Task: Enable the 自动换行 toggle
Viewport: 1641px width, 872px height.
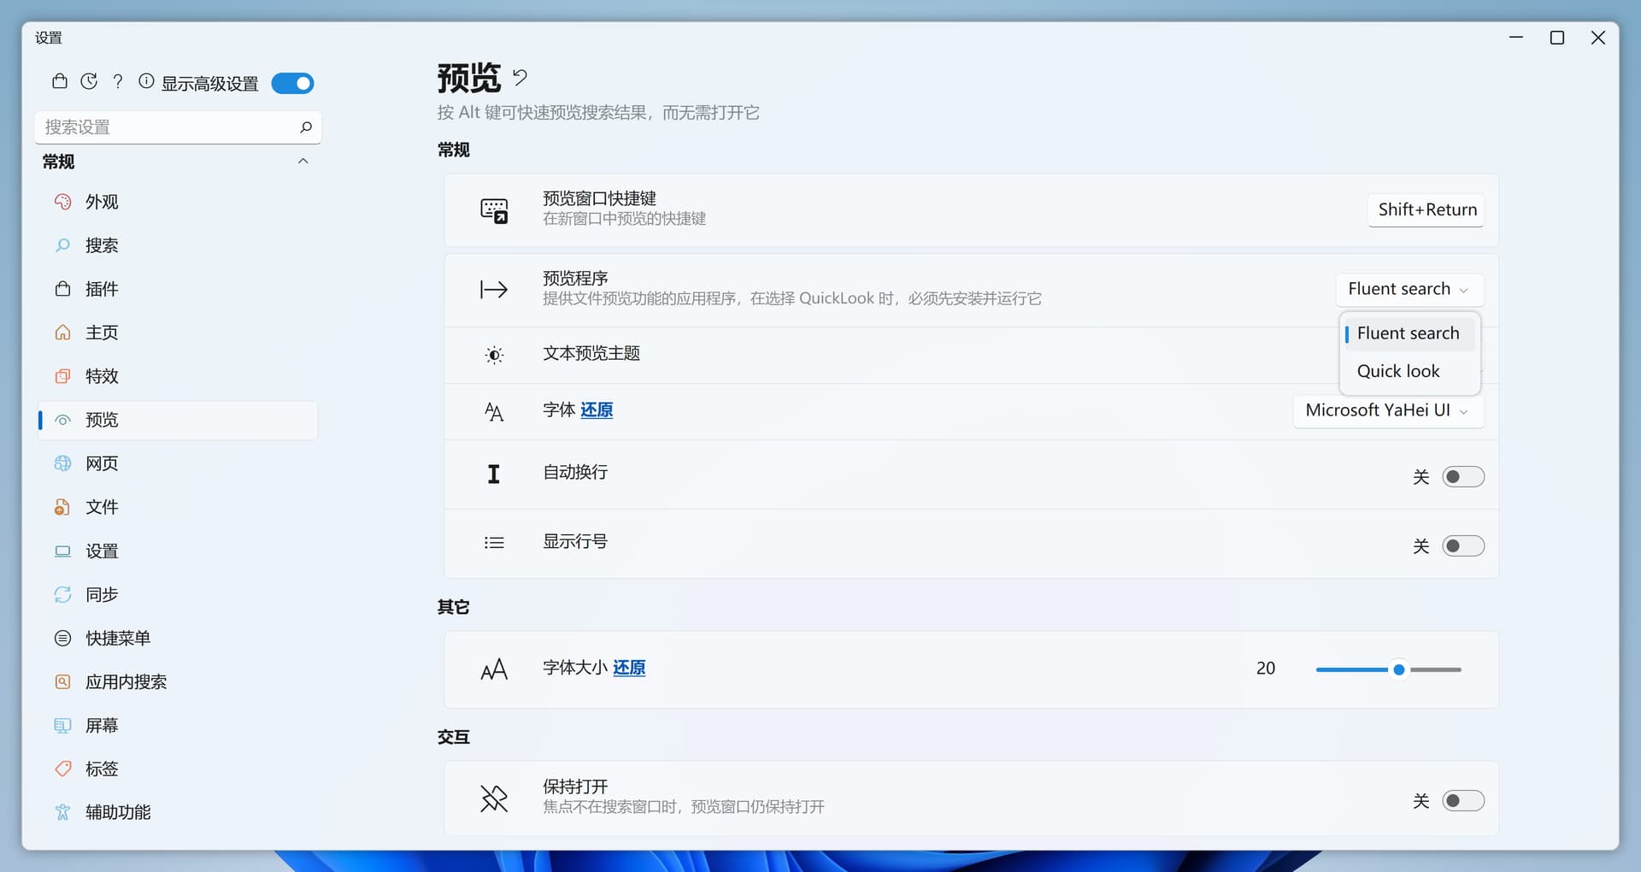Action: point(1462,476)
